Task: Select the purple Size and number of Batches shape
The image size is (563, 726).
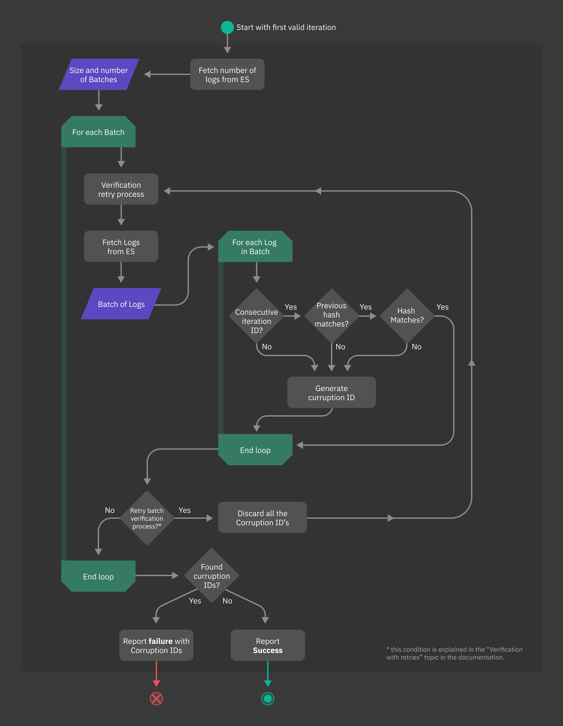Action: tap(99, 74)
